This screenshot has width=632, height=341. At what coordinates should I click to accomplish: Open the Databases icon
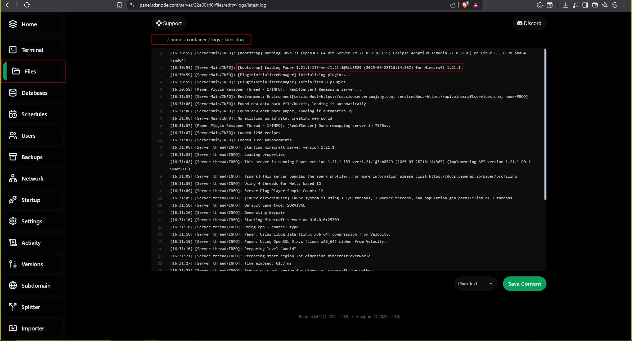coord(13,93)
